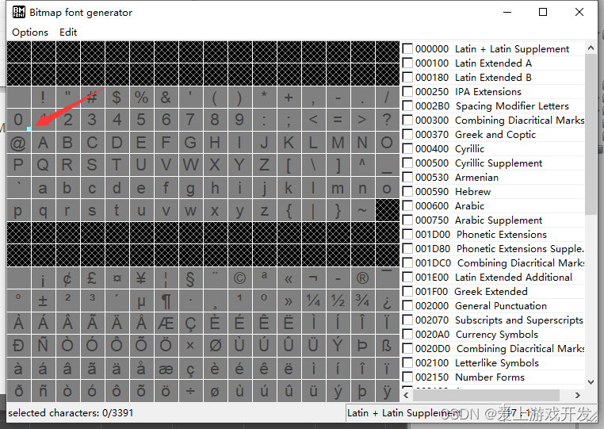Select the multiplication sign glyph

[x=191, y=346]
